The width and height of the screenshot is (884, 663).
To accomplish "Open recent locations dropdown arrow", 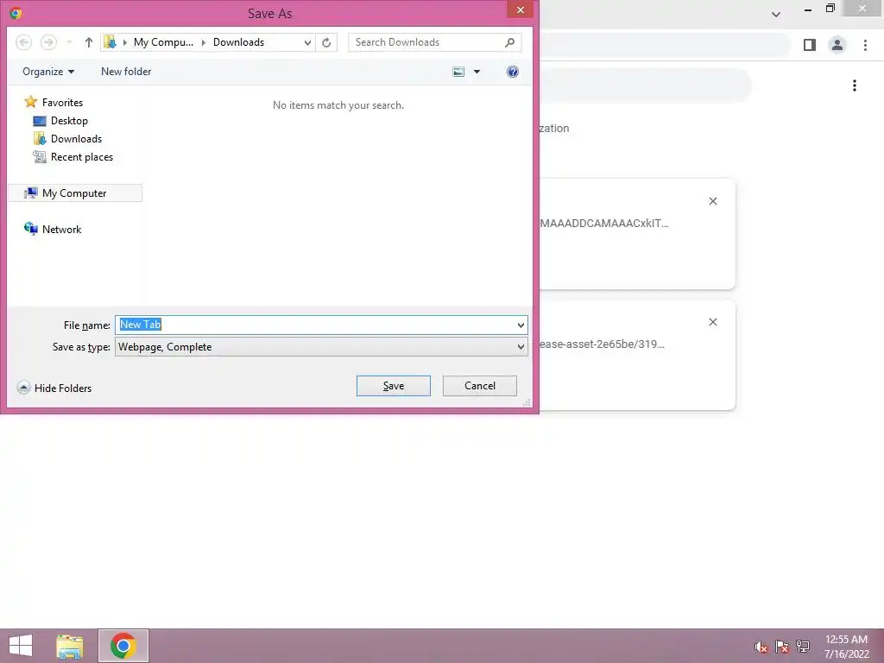I will coord(69,42).
